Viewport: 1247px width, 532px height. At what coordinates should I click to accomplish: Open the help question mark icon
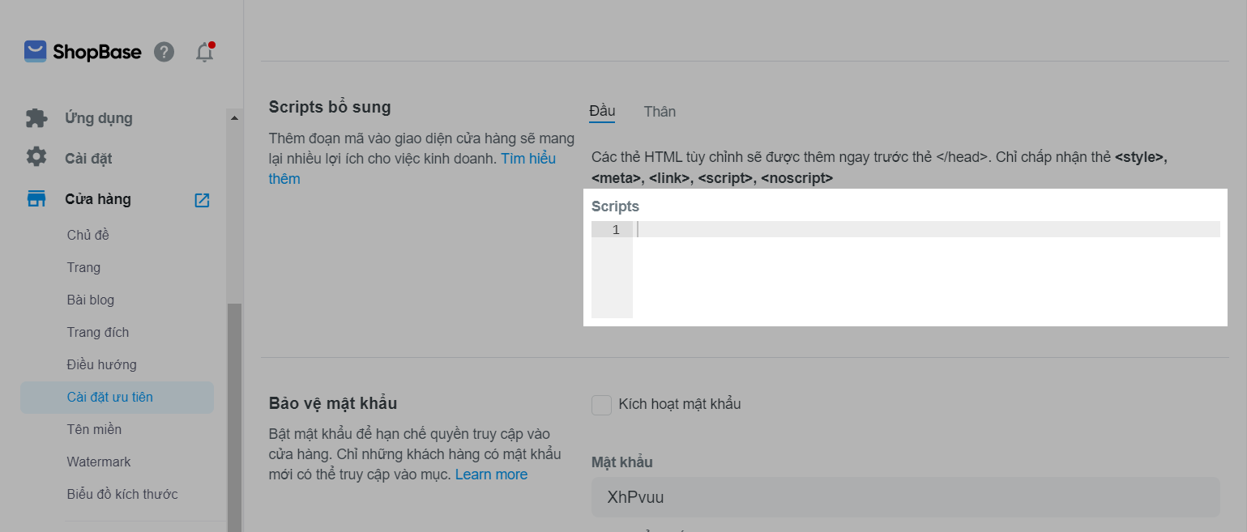(164, 53)
